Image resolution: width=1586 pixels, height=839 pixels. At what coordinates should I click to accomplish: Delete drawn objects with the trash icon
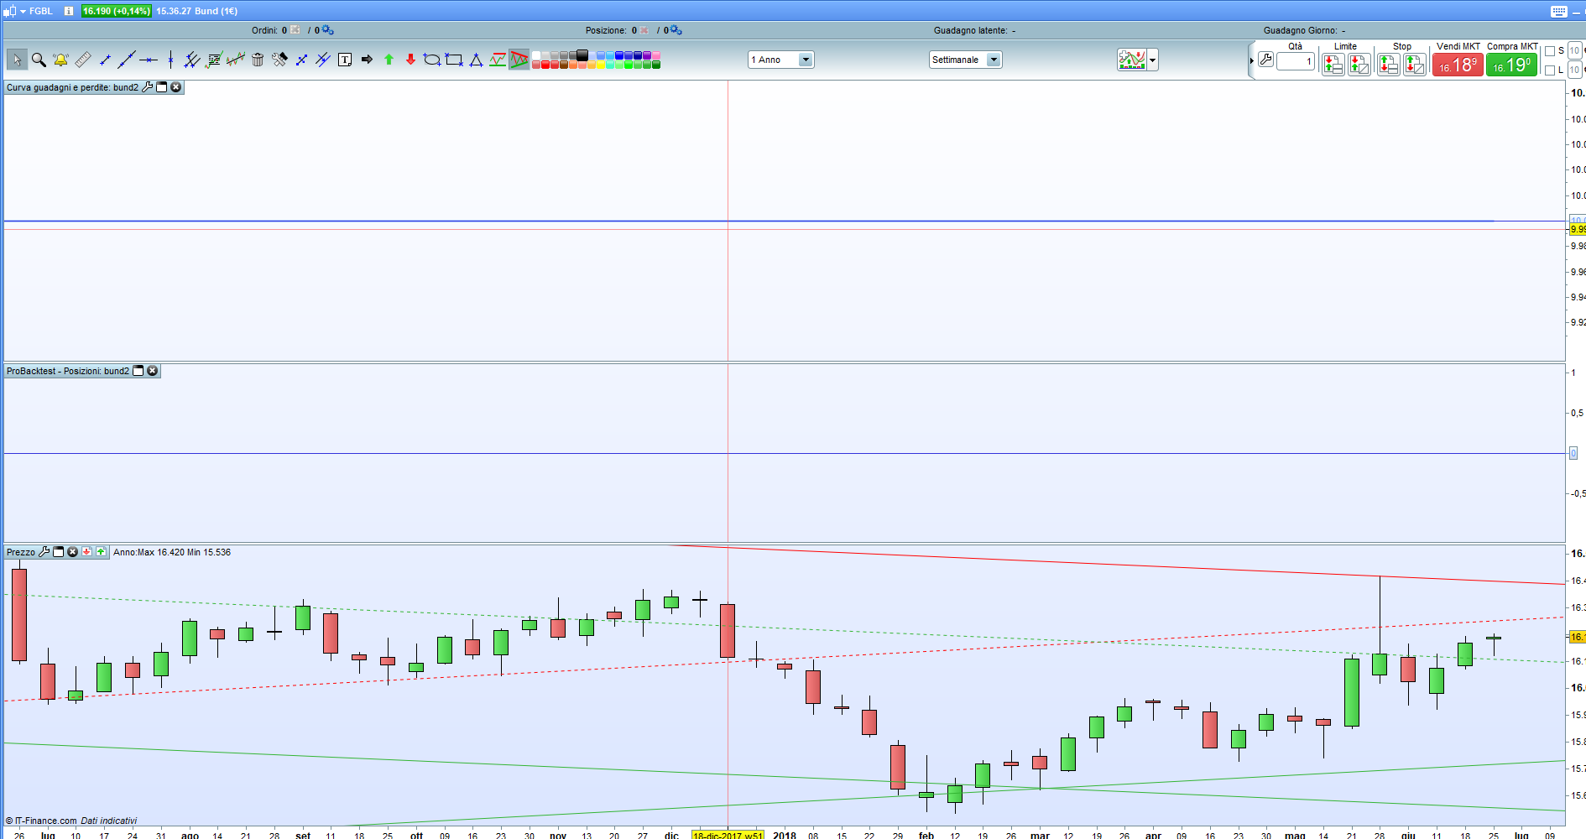[258, 60]
